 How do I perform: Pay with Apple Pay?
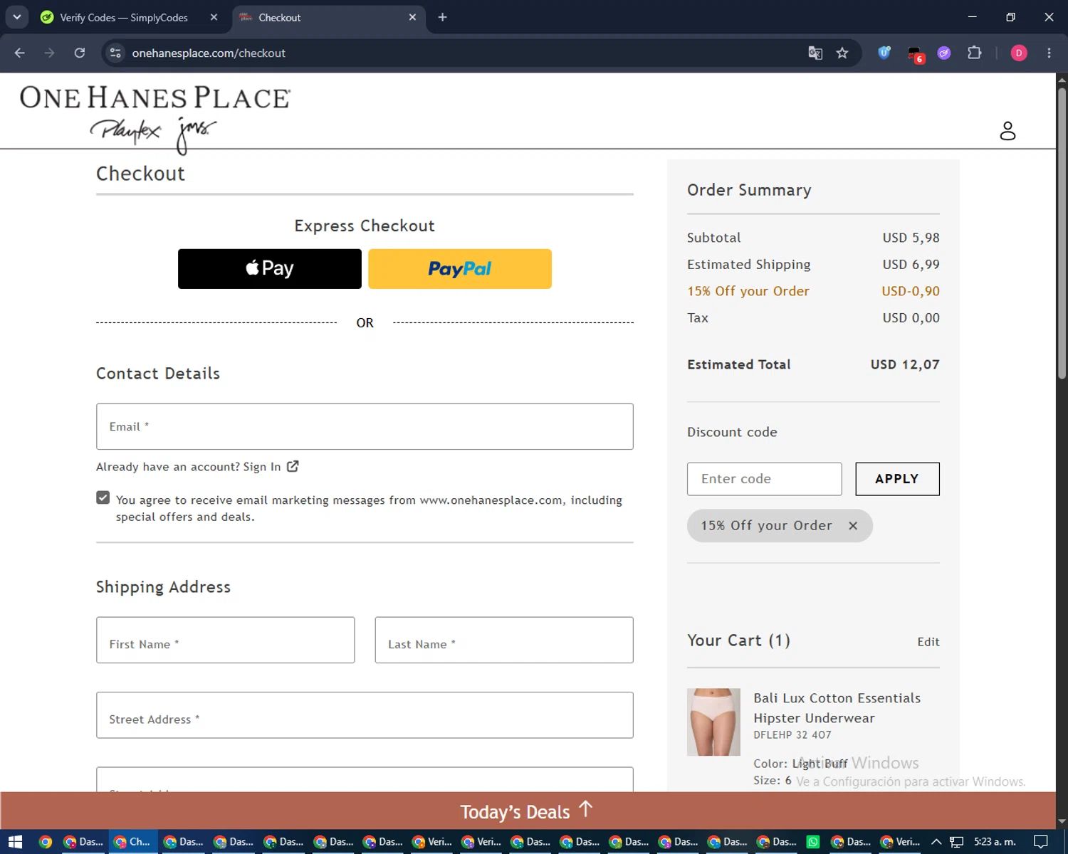[x=270, y=269]
